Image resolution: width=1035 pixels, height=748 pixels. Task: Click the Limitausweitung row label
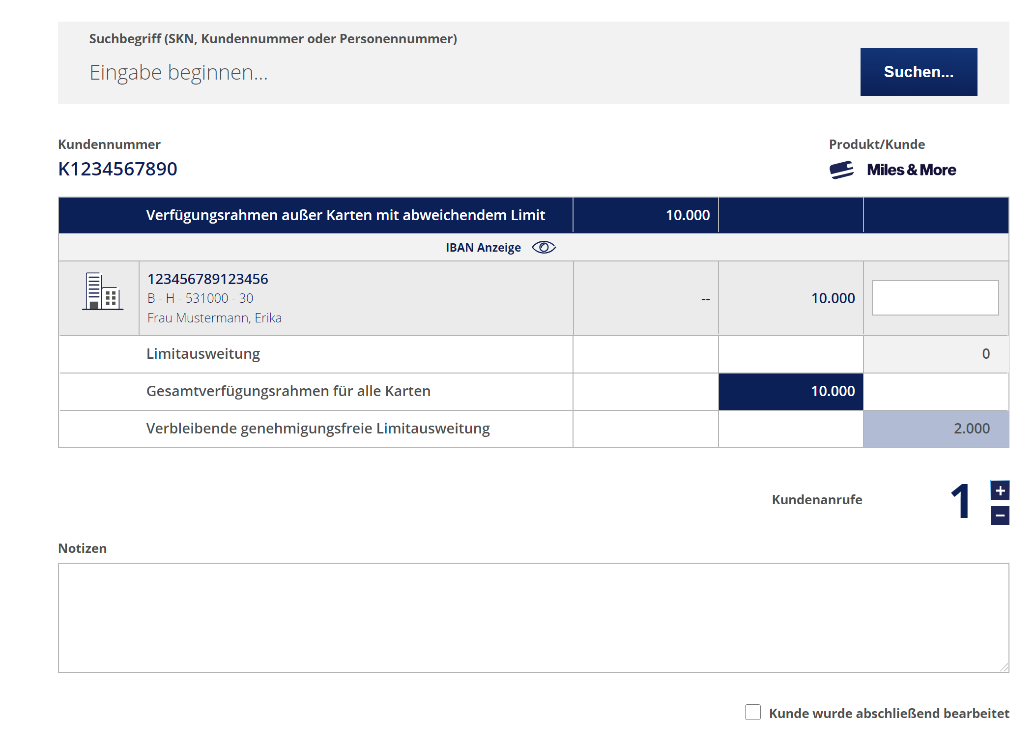tap(203, 354)
